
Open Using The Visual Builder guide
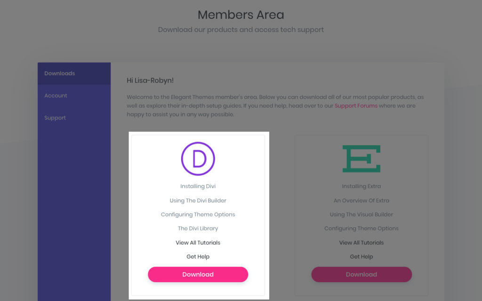tap(361, 214)
